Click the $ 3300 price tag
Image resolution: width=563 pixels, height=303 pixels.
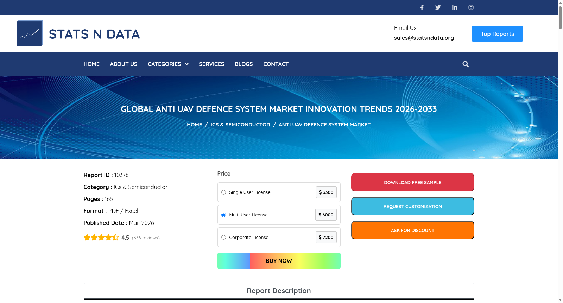click(x=326, y=192)
